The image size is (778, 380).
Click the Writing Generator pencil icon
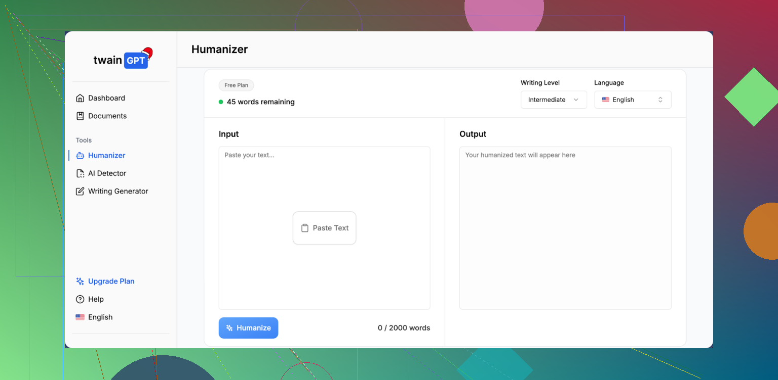pyautogui.click(x=80, y=192)
